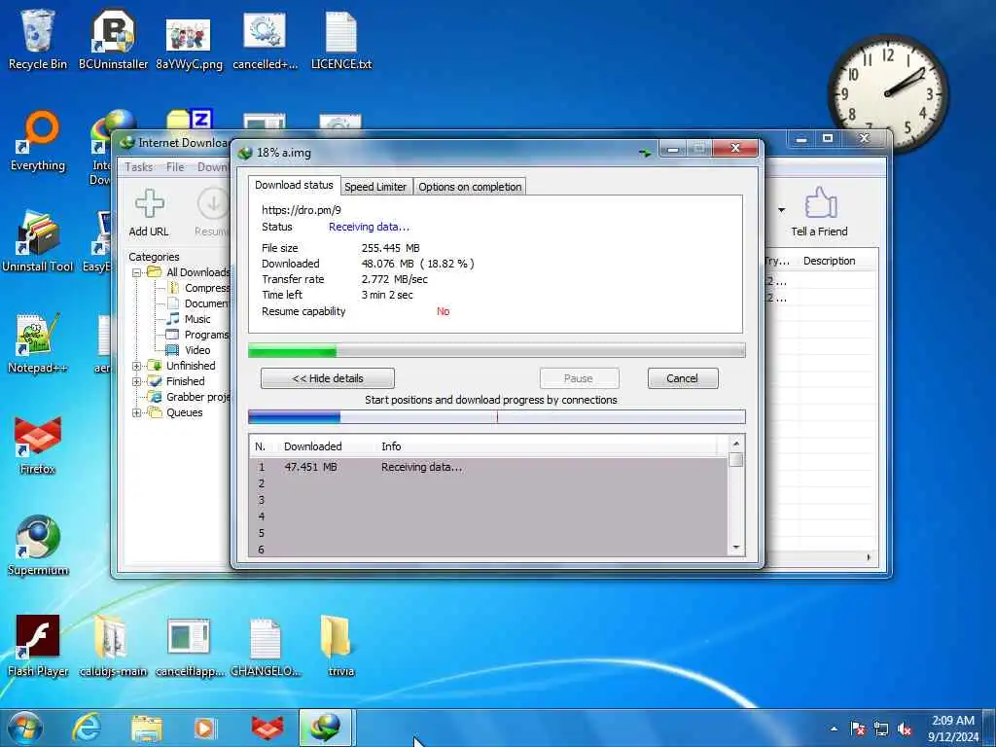The image size is (996, 747).
Task: Click the blue connections progress bar
Action: pos(496,416)
